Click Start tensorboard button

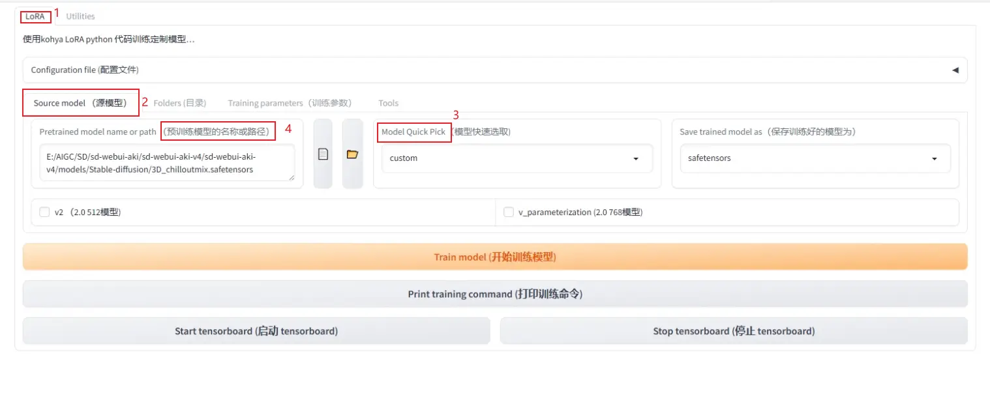click(x=256, y=331)
